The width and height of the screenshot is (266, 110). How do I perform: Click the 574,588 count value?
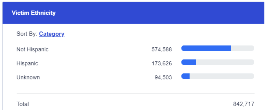tap(162, 49)
